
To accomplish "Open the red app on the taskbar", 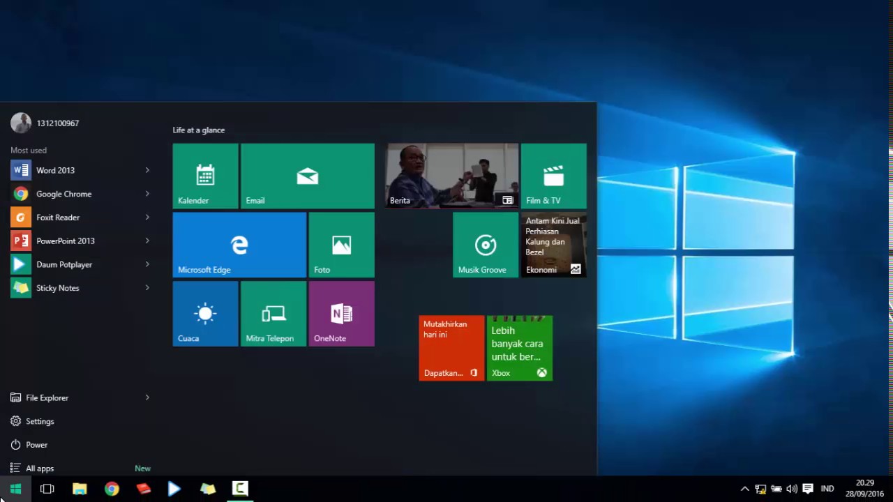I will [x=144, y=489].
